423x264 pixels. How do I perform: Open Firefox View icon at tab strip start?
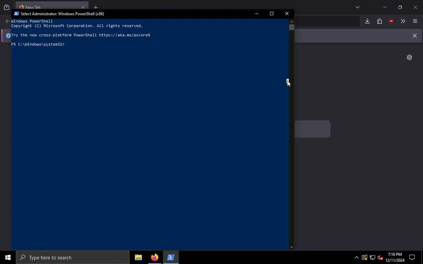click(x=7, y=7)
